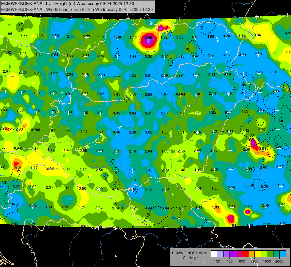The width and height of the screenshot is (291, 267).
Task: Click the wind shear value 0.924
Action: click(180, 75)
